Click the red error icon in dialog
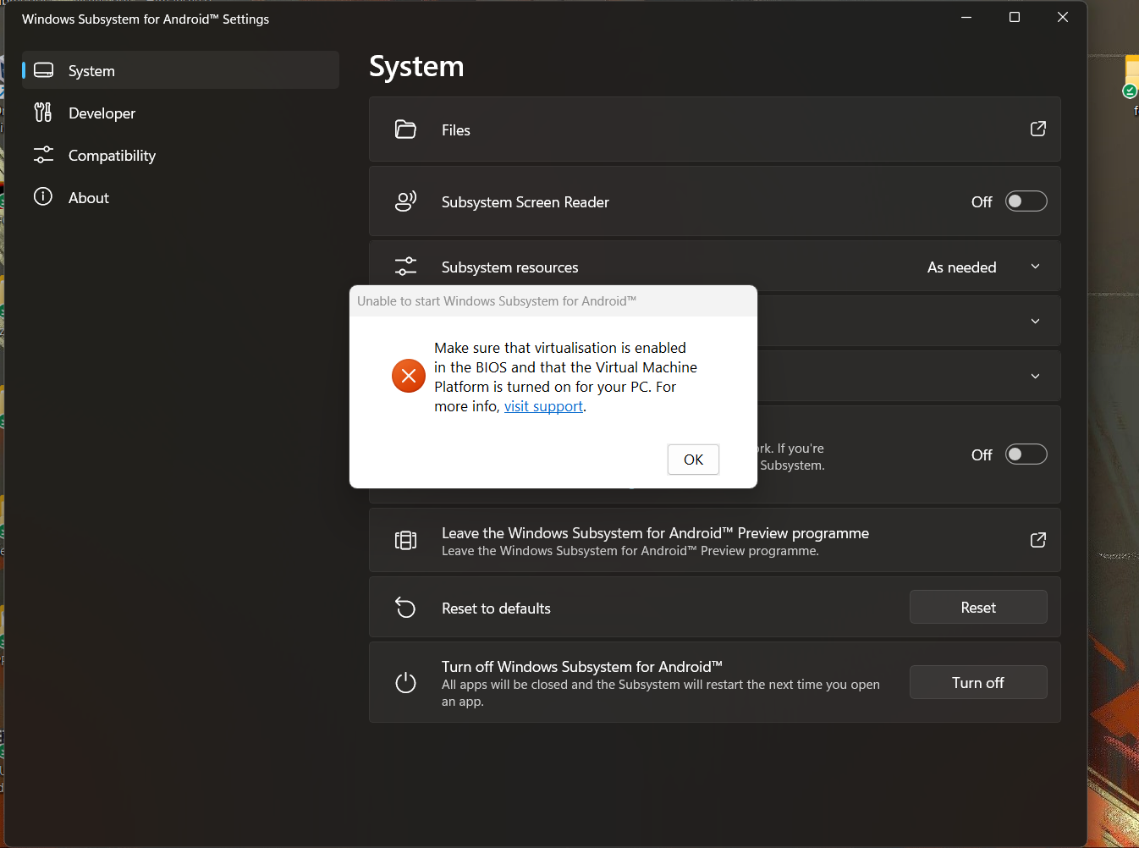This screenshot has width=1139, height=848. click(409, 376)
